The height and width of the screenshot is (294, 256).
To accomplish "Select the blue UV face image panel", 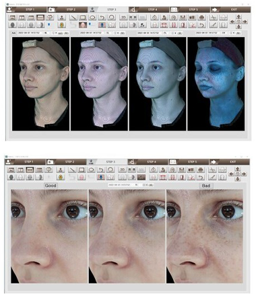I will point(216,84).
